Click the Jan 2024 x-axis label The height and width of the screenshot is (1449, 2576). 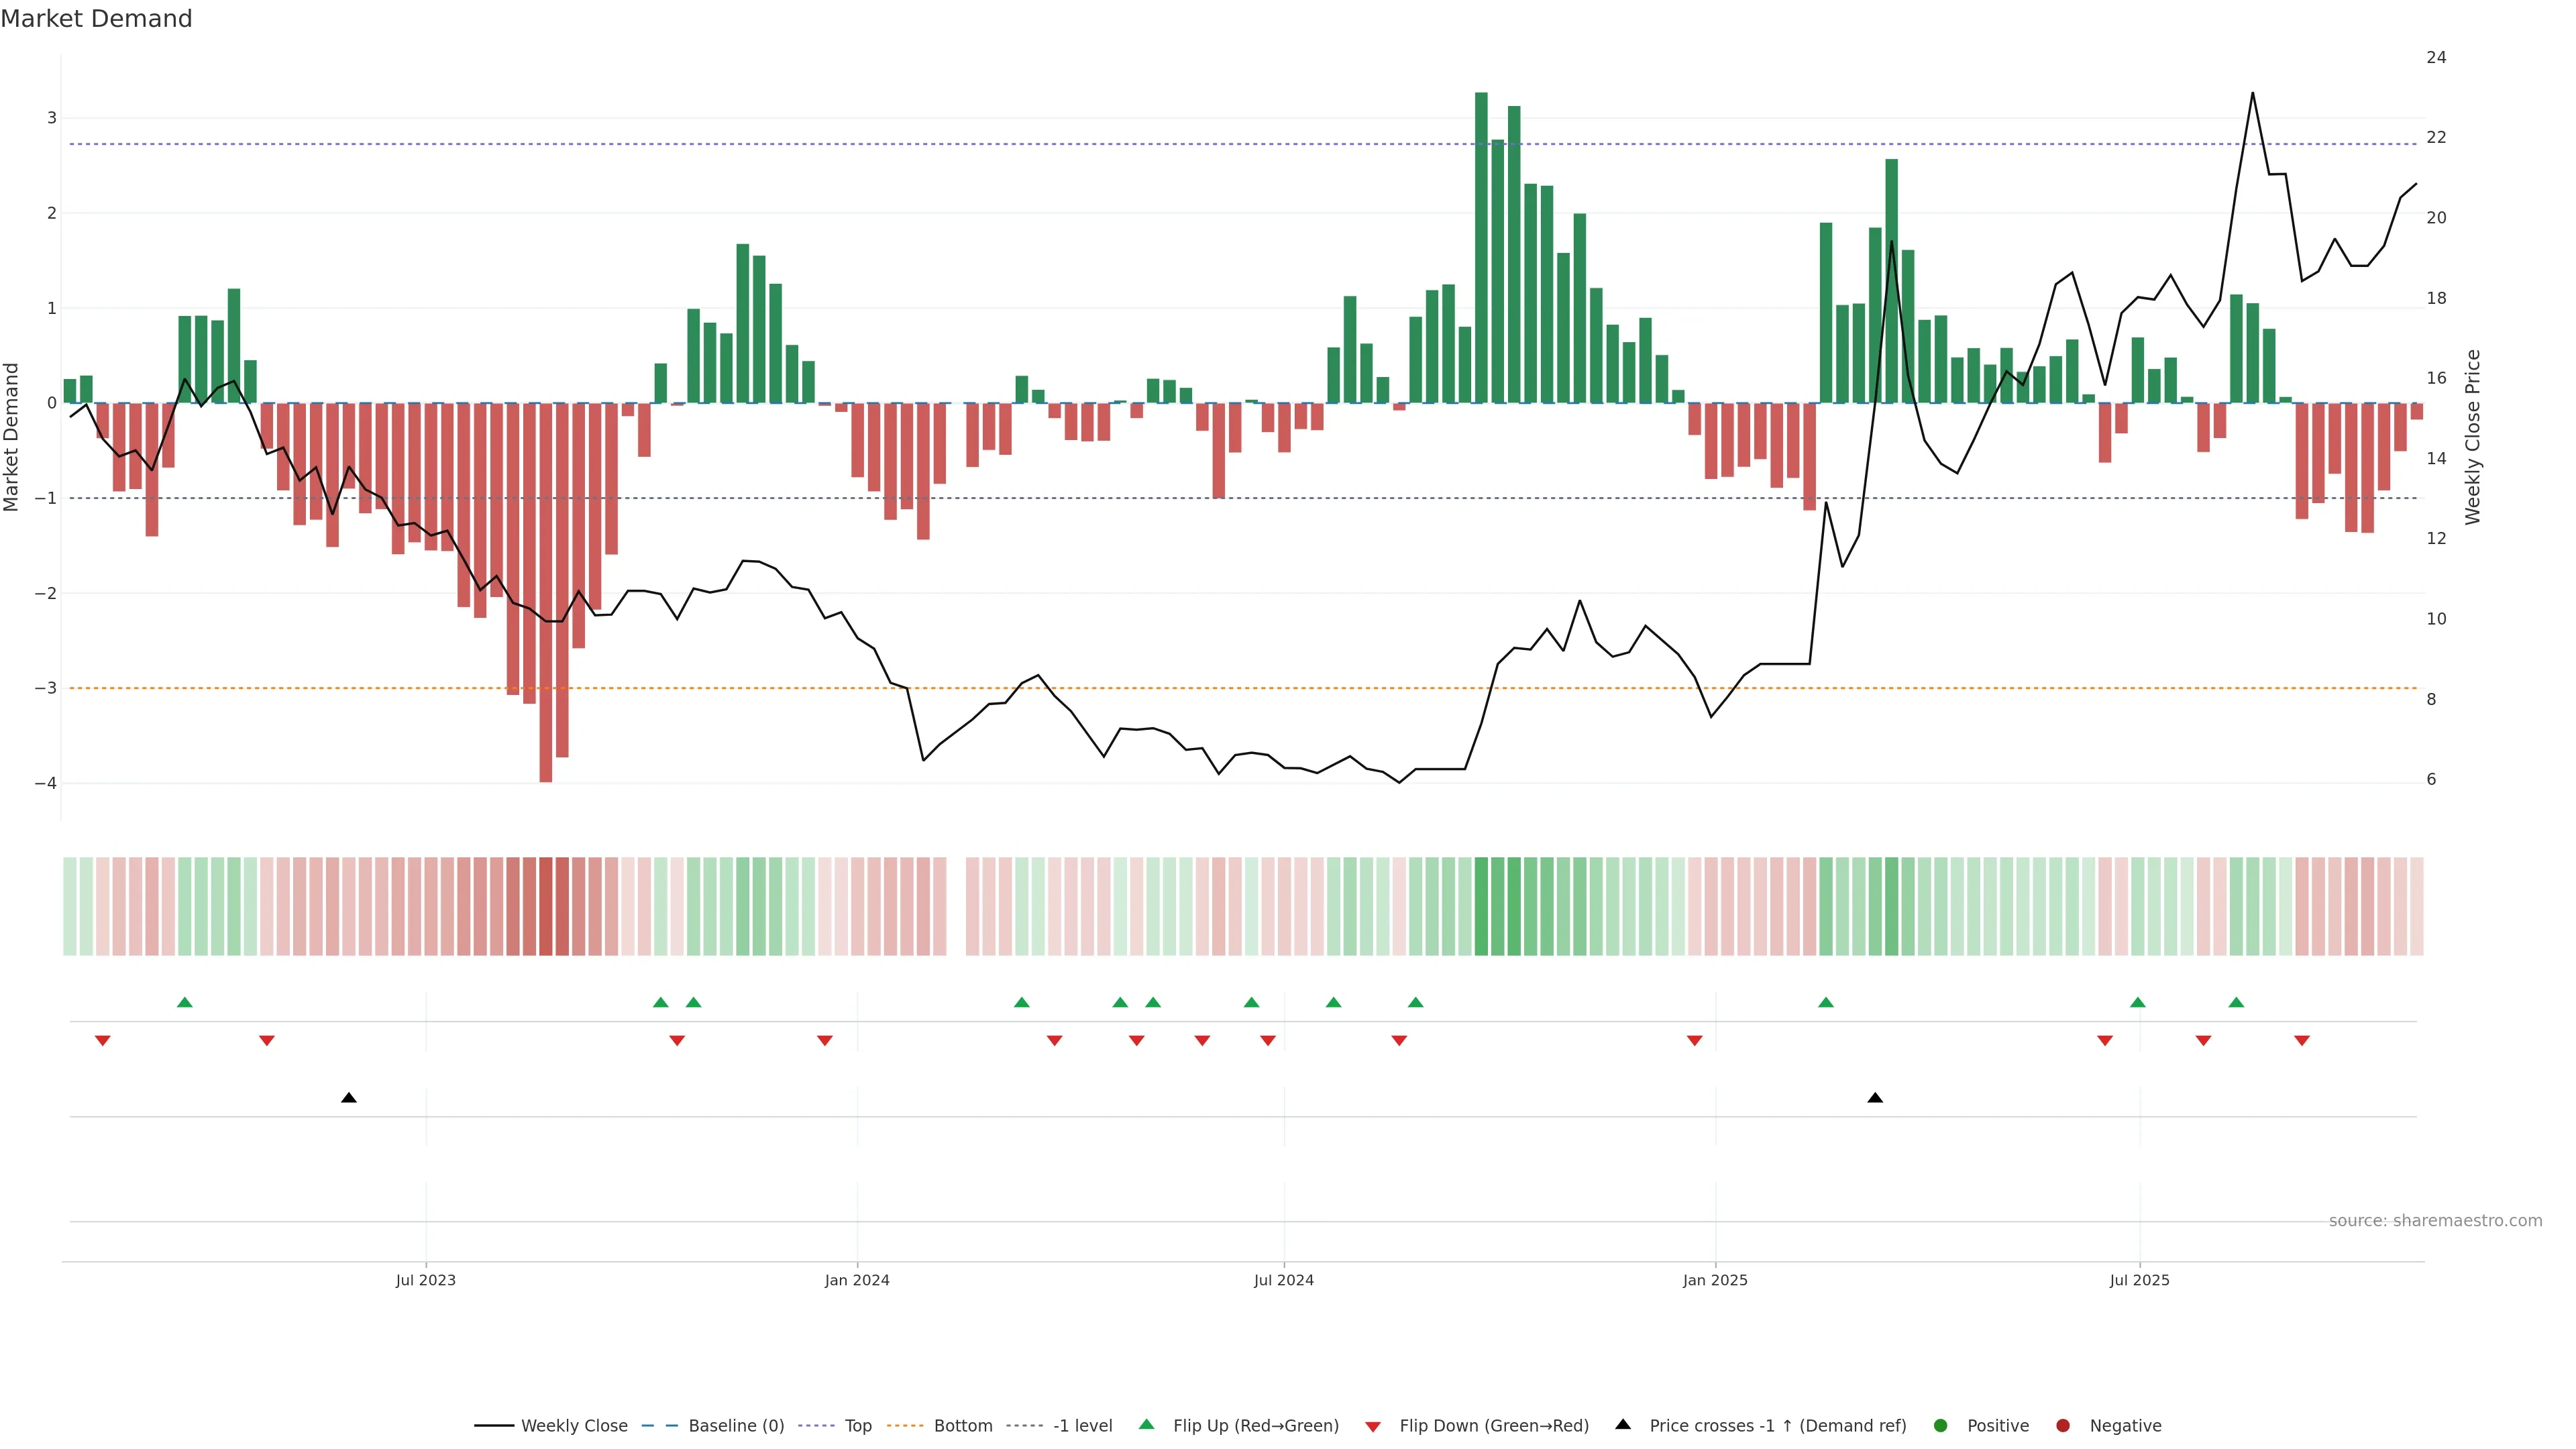pos(856,1280)
